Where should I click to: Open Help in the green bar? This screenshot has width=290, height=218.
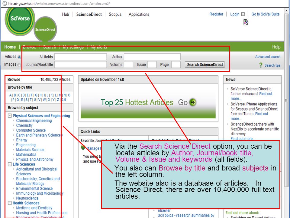tap(276, 47)
